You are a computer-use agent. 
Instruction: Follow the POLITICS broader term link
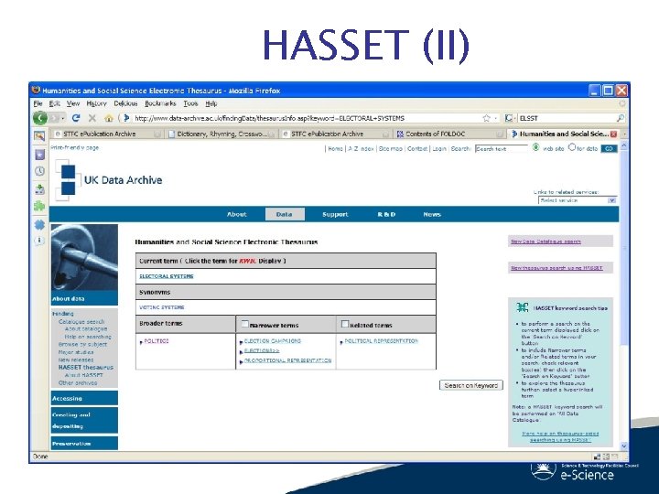[157, 341]
